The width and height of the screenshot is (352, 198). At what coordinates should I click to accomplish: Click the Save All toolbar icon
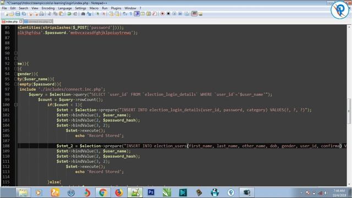pos(24,14)
